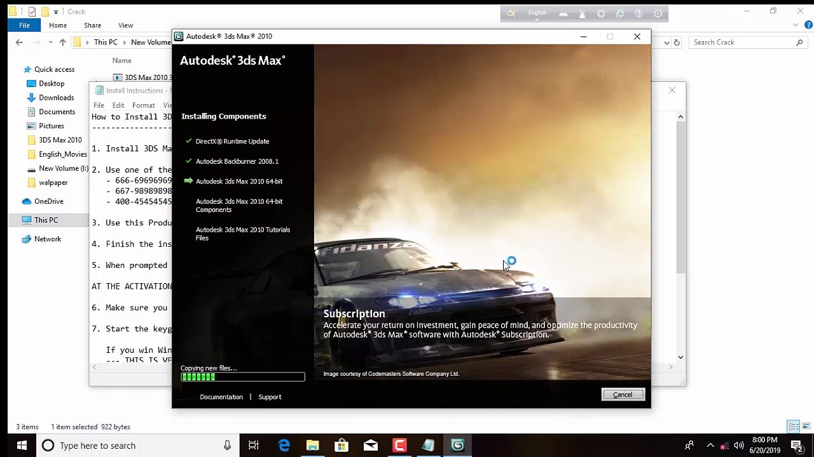Open English_Movies folder in sidebar
Viewport: 814px width, 457px height.
[63, 154]
